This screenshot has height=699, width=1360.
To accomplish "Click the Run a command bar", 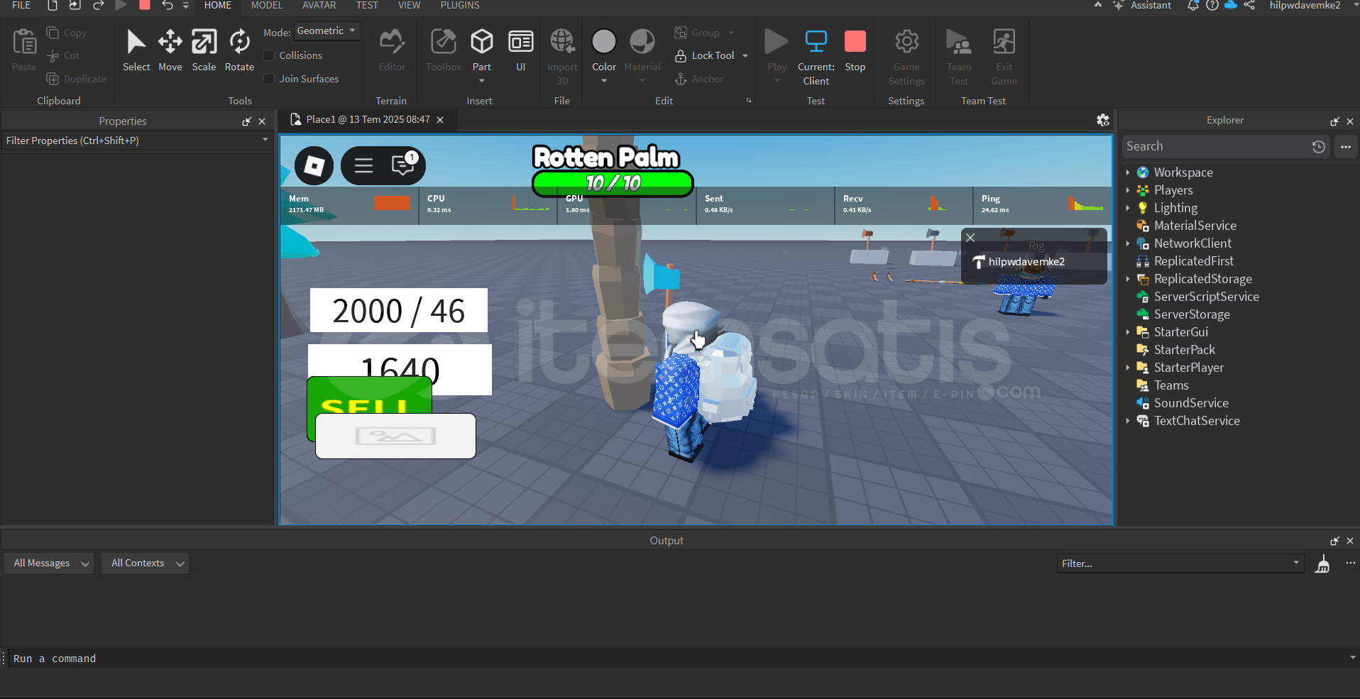I will click(x=680, y=659).
